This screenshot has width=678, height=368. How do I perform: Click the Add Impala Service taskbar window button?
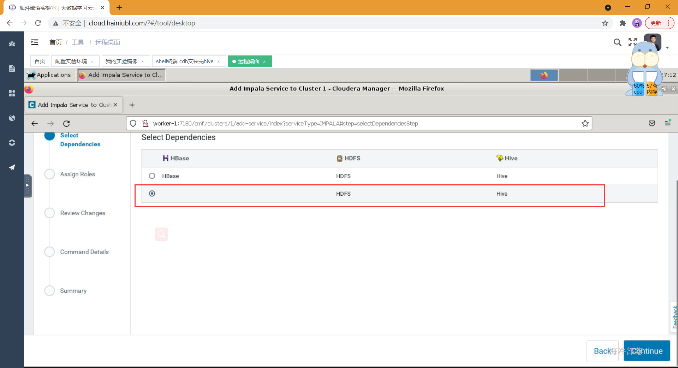[x=121, y=75]
